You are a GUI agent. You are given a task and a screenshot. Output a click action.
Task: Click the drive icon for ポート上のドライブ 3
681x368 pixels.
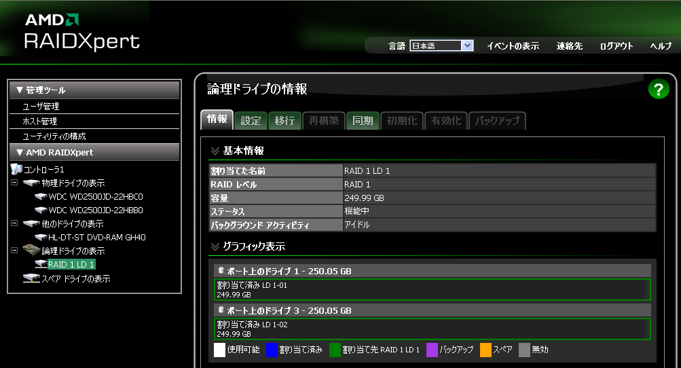221,310
